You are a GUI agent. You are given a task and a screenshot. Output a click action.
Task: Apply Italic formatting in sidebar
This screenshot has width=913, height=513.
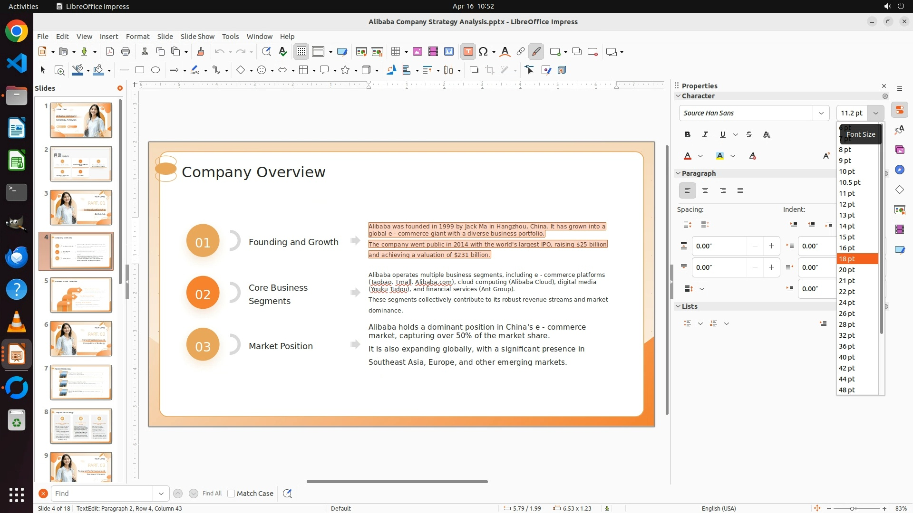pos(705,135)
